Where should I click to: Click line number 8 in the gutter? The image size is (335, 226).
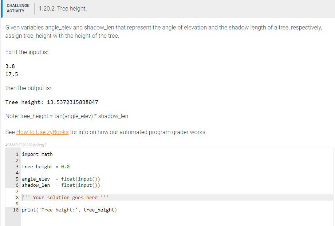[16, 197]
